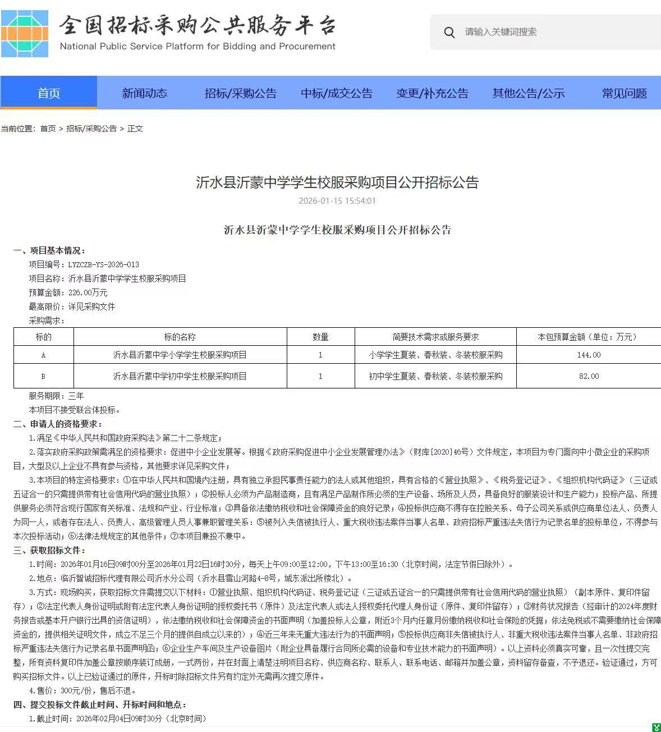Click the 首页 breadcrumb link
The height and width of the screenshot is (732, 661).
tap(48, 129)
